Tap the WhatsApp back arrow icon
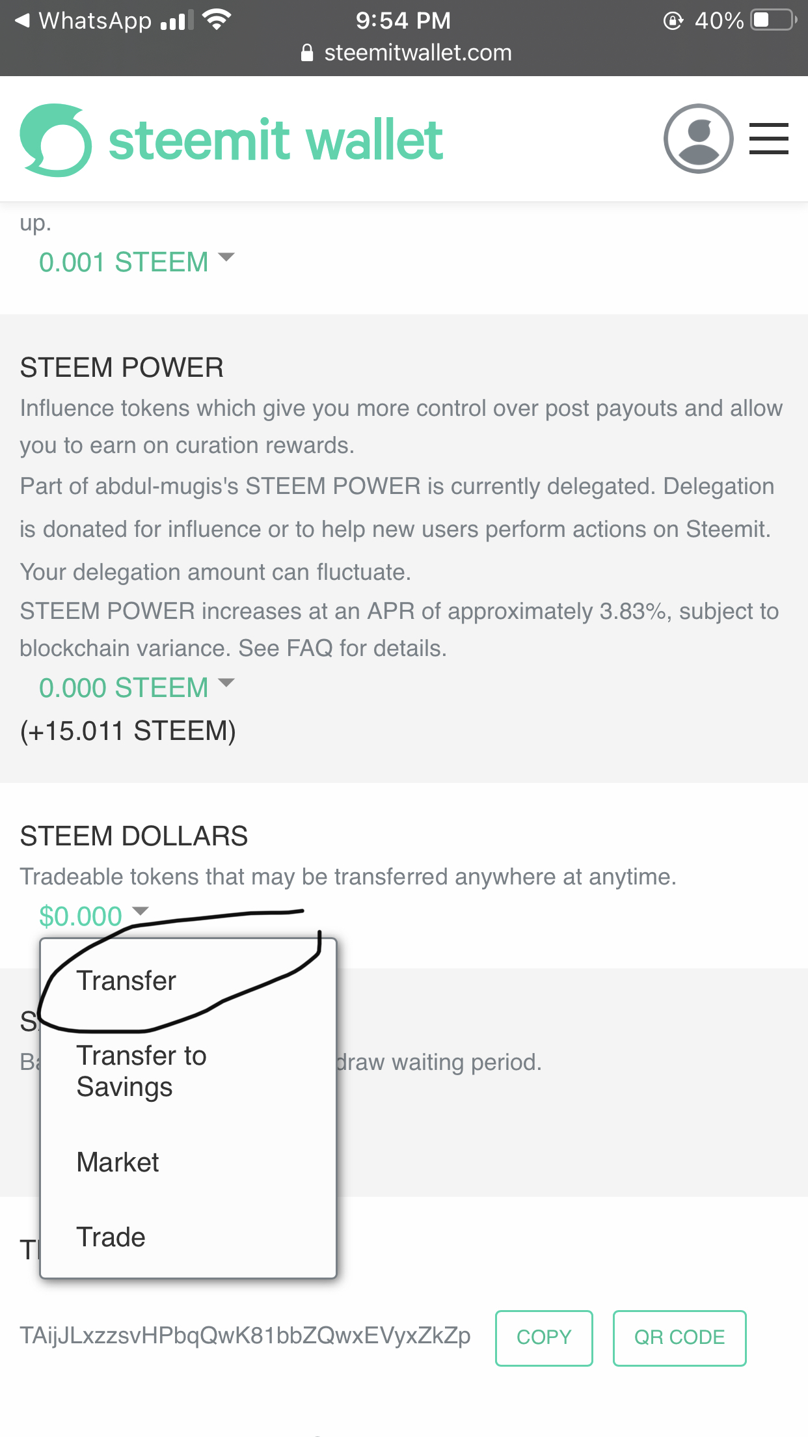 coord(22,21)
